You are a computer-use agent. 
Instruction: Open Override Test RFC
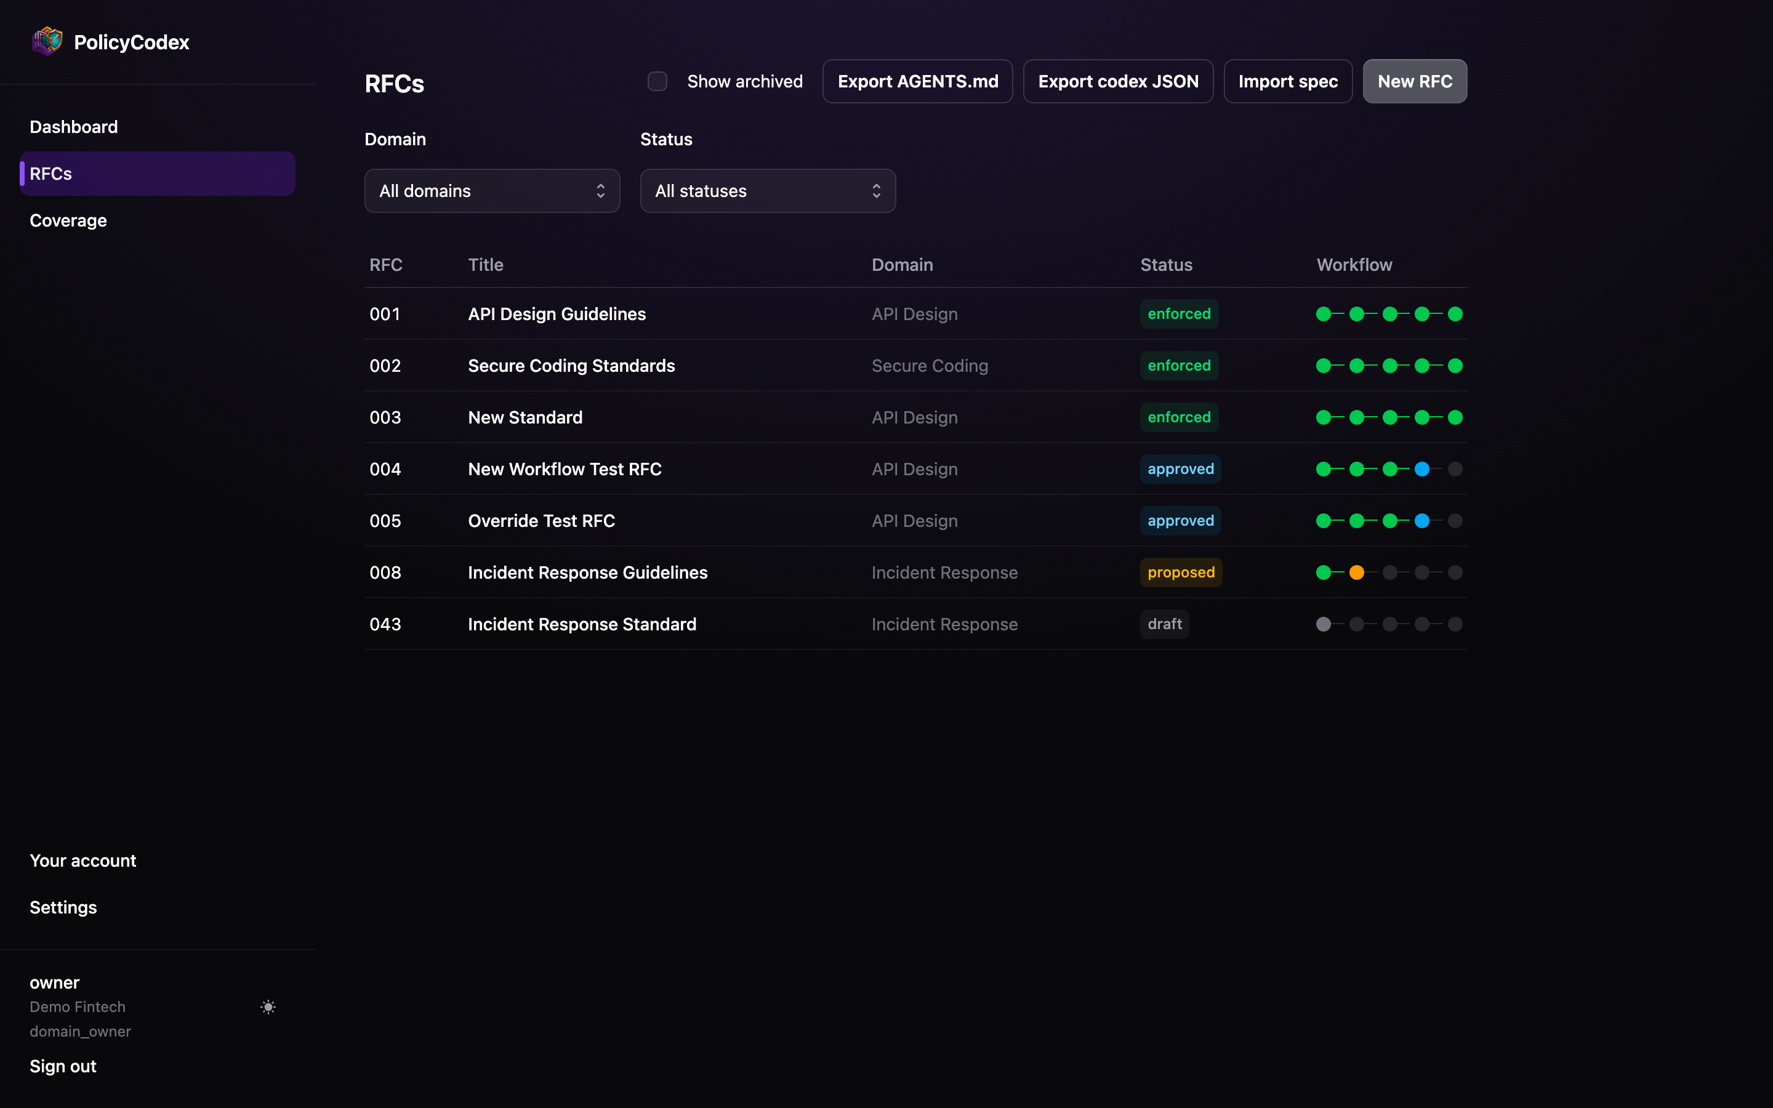[541, 521]
